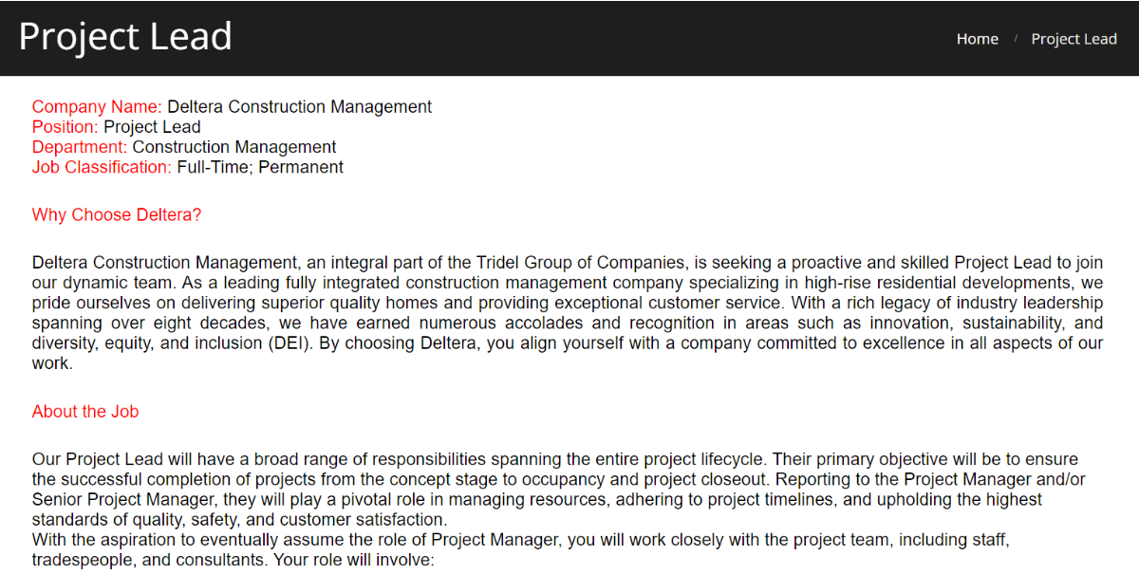Screen dimensions: 1139x574
Task: Click the Project Lead breadcrumb item
Action: 1074,39
